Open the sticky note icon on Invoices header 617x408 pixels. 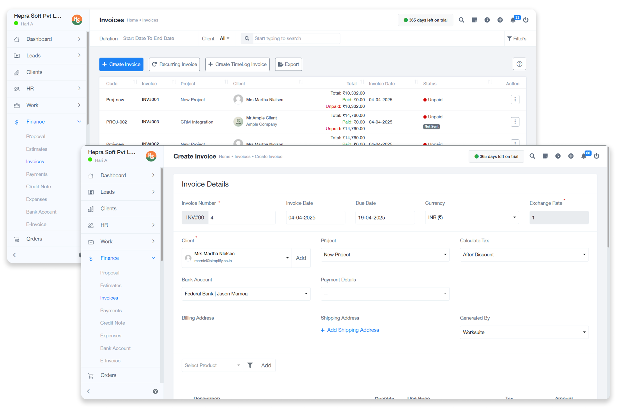pyautogui.click(x=474, y=20)
